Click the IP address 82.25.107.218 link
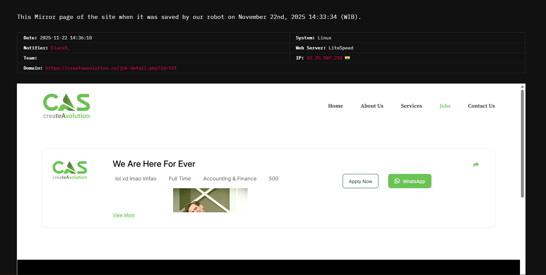 [324, 58]
